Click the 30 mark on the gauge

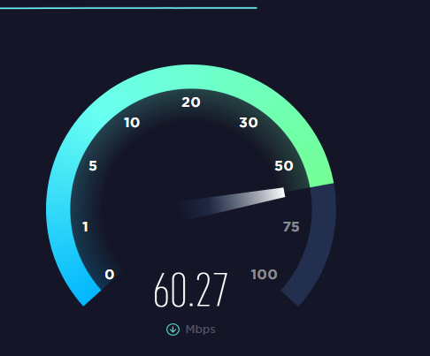[x=249, y=123]
